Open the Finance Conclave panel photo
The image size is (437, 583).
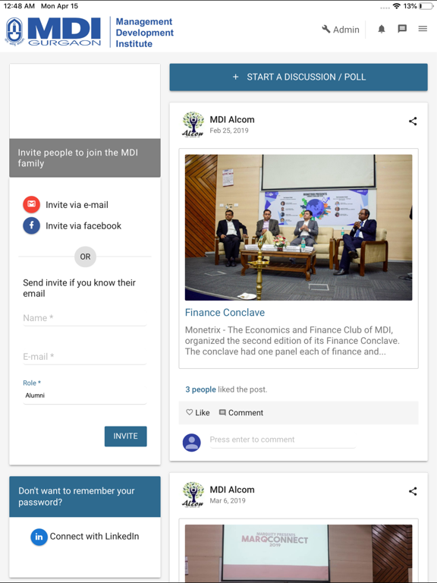(298, 228)
